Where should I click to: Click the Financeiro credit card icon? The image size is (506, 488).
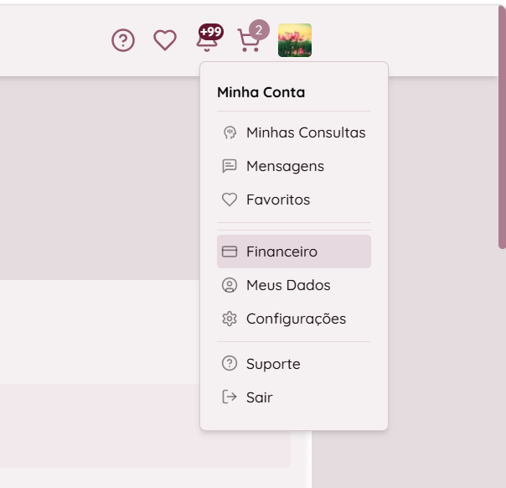pyautogui.click(x=230, y=252)
